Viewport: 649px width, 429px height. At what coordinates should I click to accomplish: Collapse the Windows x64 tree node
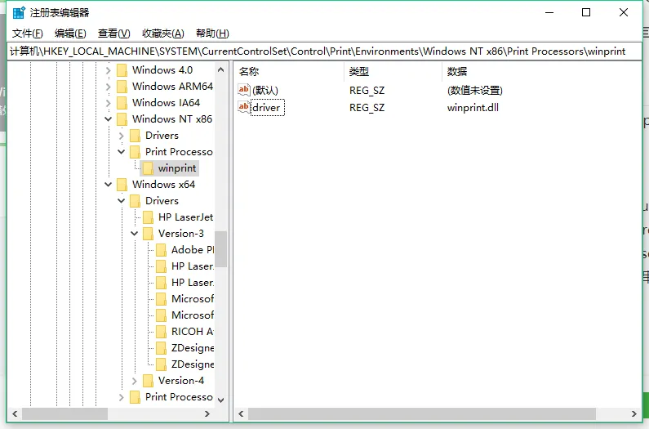coord(109,185)
